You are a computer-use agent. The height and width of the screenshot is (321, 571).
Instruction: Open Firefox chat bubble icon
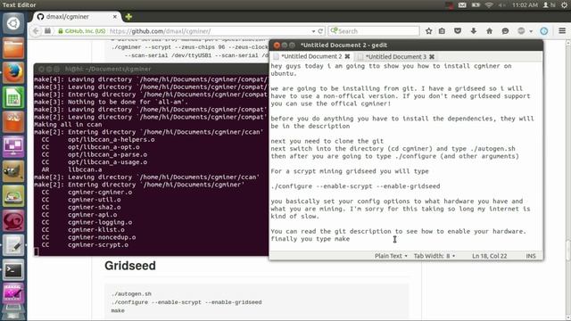pos(505,31)
